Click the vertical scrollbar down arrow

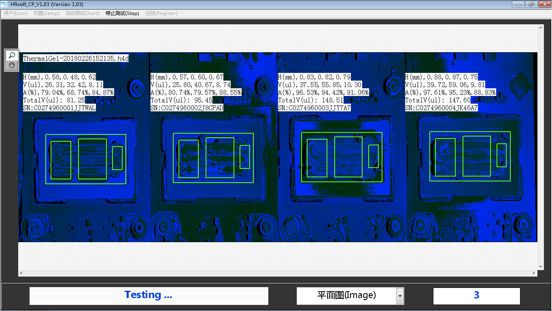coord(540,267)
